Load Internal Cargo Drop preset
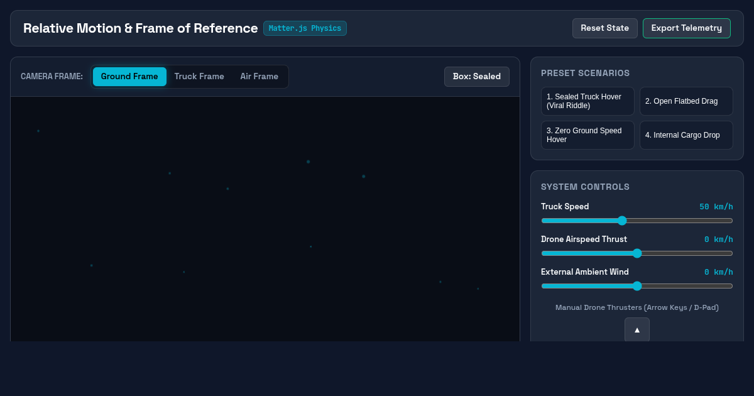 (x=686, y=135)
